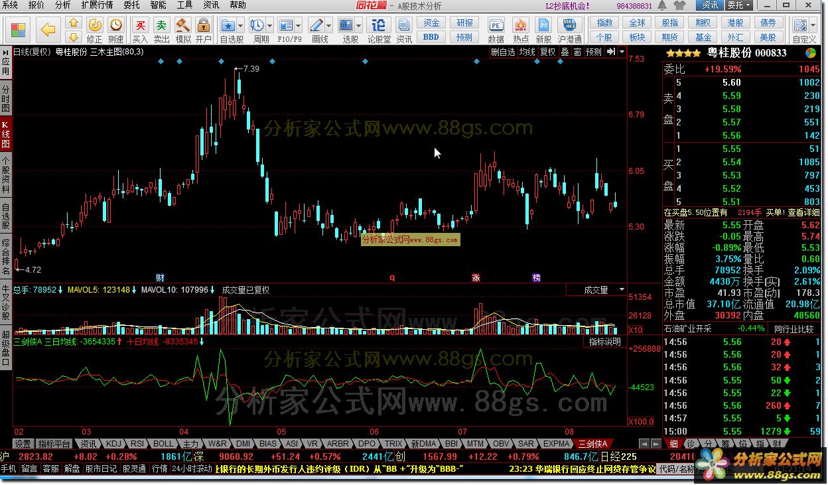This screenshot has height=485, width=828.
Task: Click the 买入 buy icon
Action: 140,26
